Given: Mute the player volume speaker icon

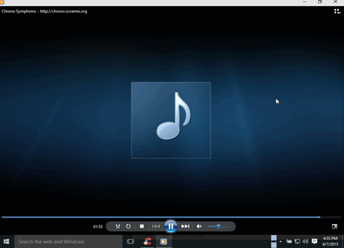Looking at the screenshot, I should [x=199, y=226].
